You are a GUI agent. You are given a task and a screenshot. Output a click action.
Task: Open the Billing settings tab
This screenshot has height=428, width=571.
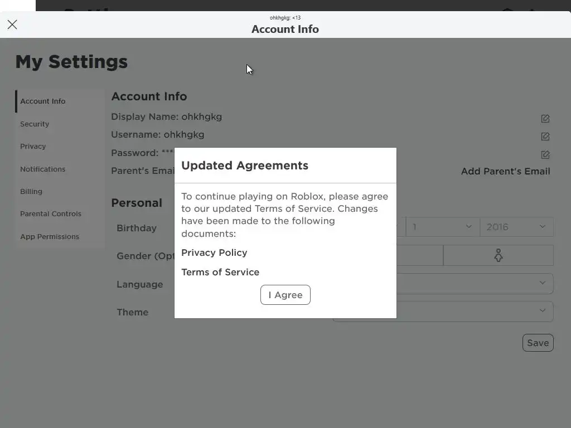(x=60, y=192)
